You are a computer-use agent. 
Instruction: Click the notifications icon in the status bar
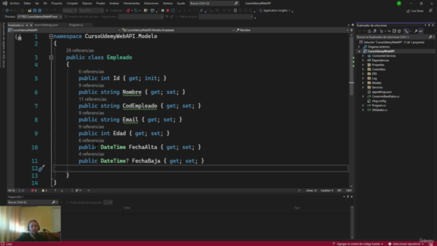(x=431, y=244)
